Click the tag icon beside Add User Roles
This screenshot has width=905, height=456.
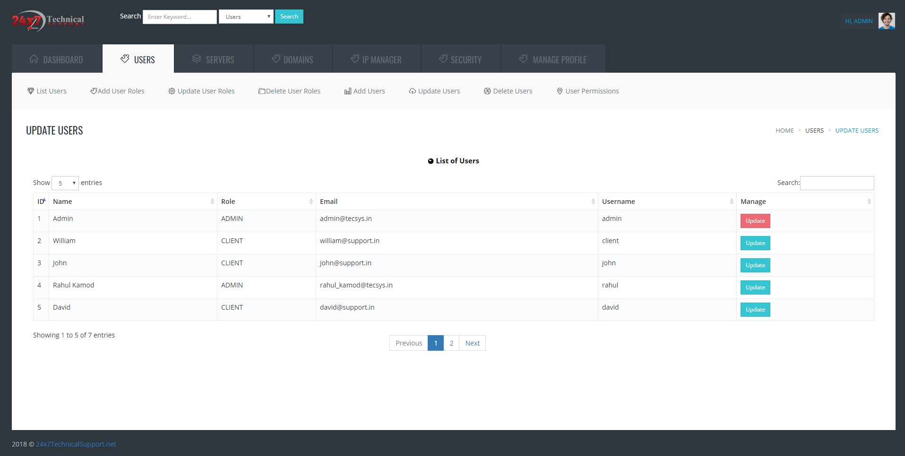[x=94, y=91]
